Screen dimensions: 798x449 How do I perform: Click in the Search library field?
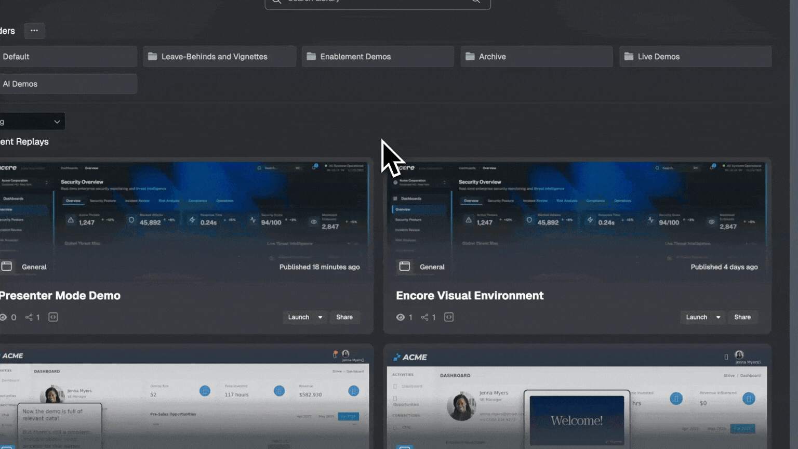tap(377, 2)
